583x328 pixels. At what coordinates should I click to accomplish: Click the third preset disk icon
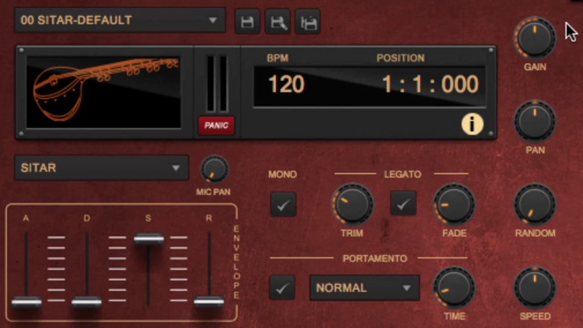pyautogui.click(x=308, y=22)
